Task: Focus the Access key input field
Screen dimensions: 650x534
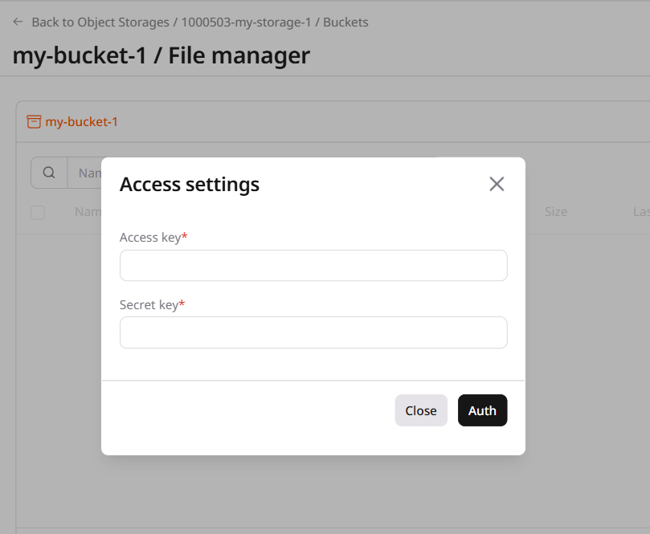Action: click(x=313, y=265)
